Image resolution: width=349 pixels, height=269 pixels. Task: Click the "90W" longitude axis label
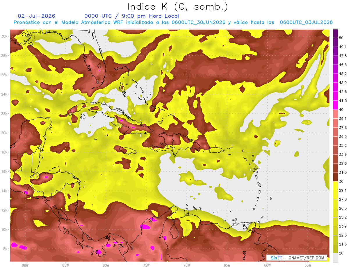point(25,265)
